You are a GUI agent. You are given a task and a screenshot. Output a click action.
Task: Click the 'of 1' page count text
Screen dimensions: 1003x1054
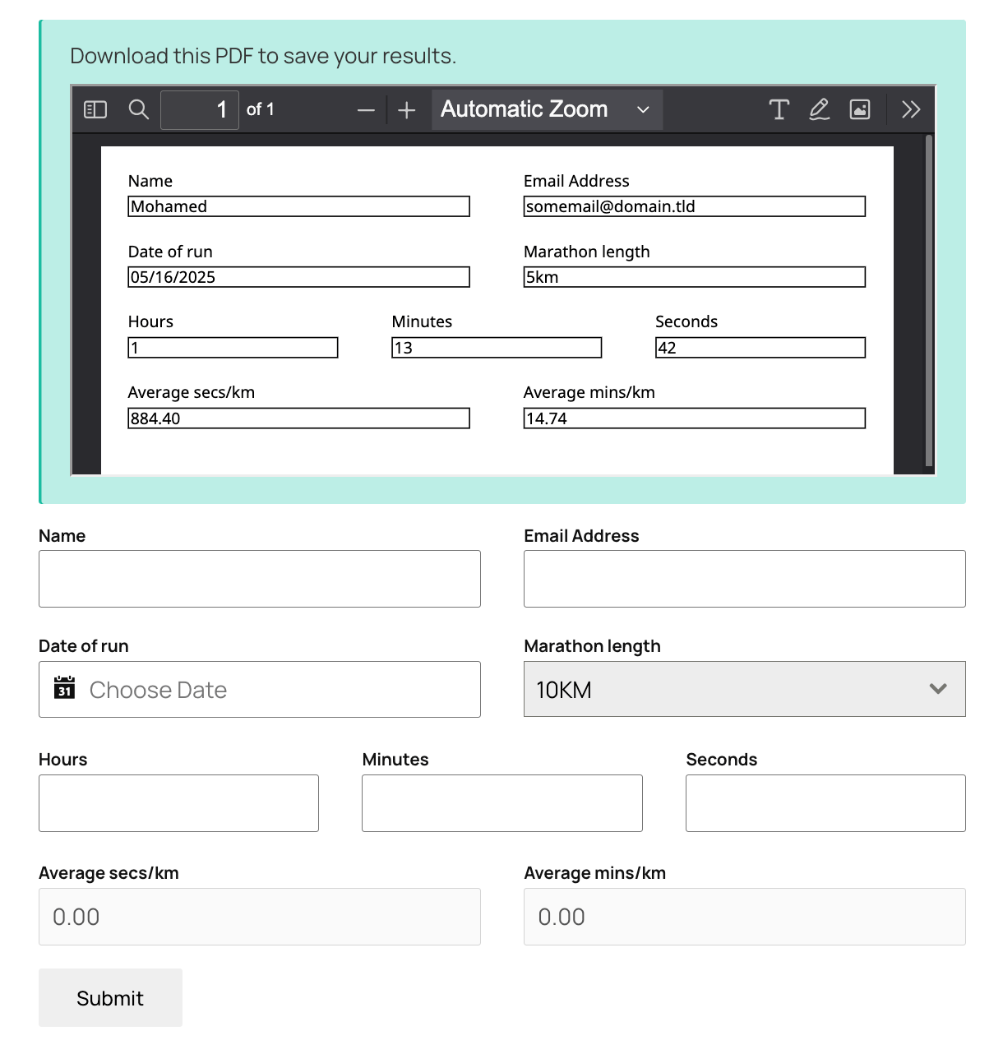click(x=261, y=109)
